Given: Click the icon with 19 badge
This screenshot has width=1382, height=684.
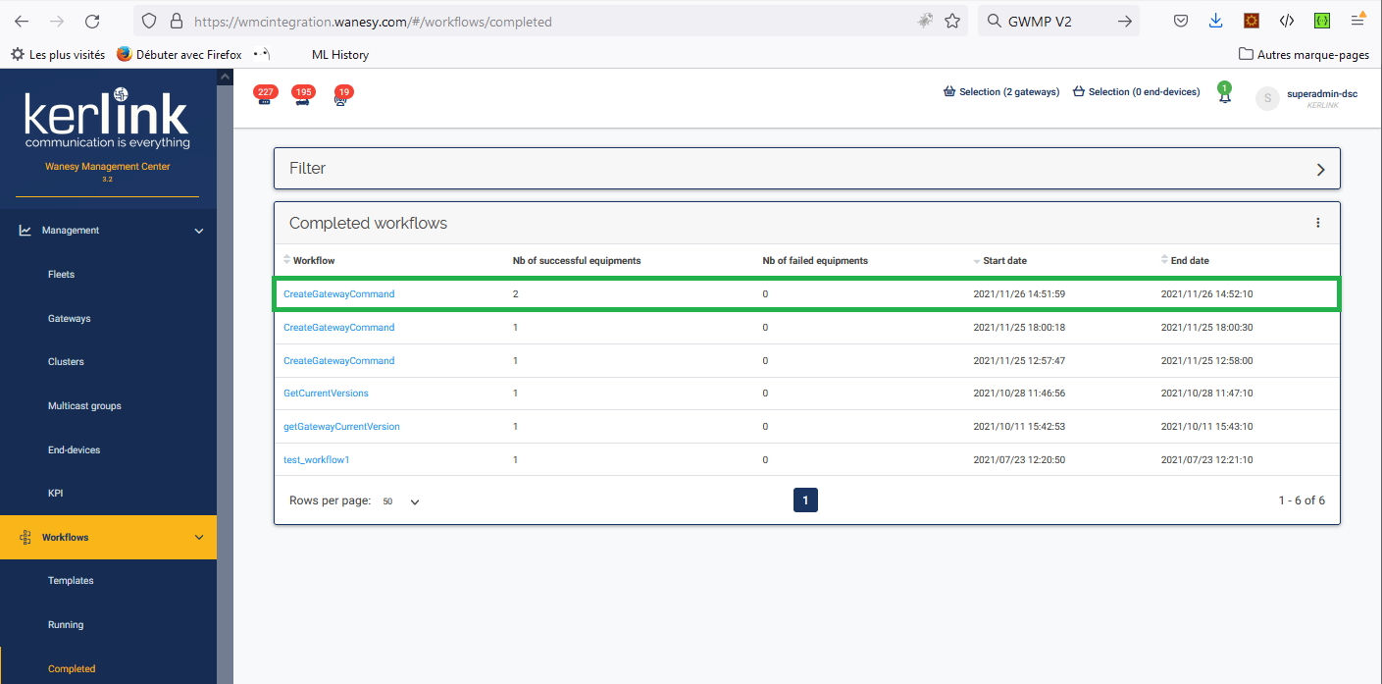Looking at the screenshot, I should (341, 97).
